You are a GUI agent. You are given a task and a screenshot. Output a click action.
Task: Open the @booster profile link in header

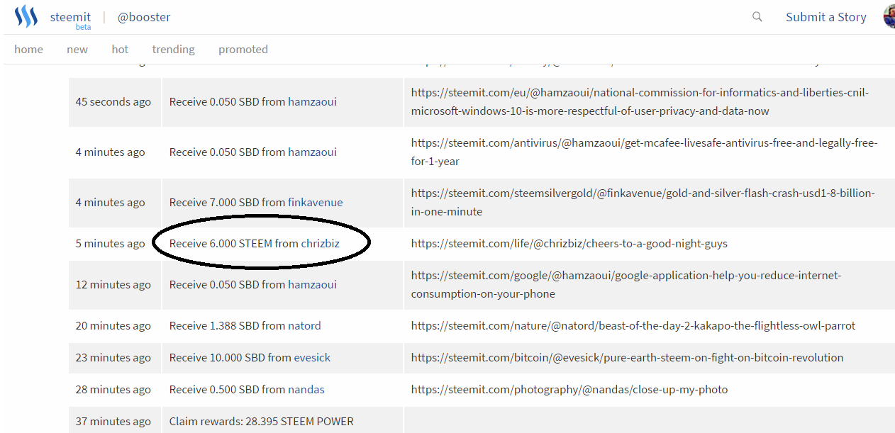144,17
